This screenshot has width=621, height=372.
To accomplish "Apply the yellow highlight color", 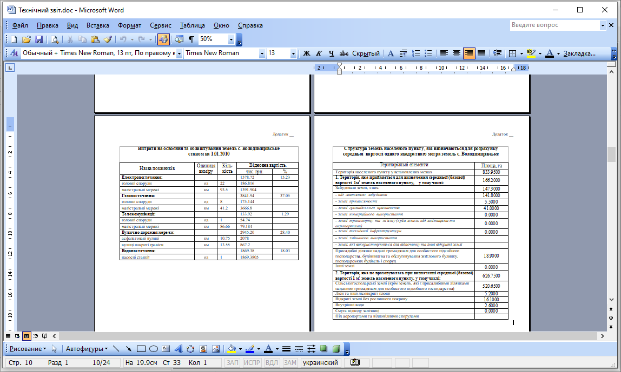I will [x=531, y=53].
